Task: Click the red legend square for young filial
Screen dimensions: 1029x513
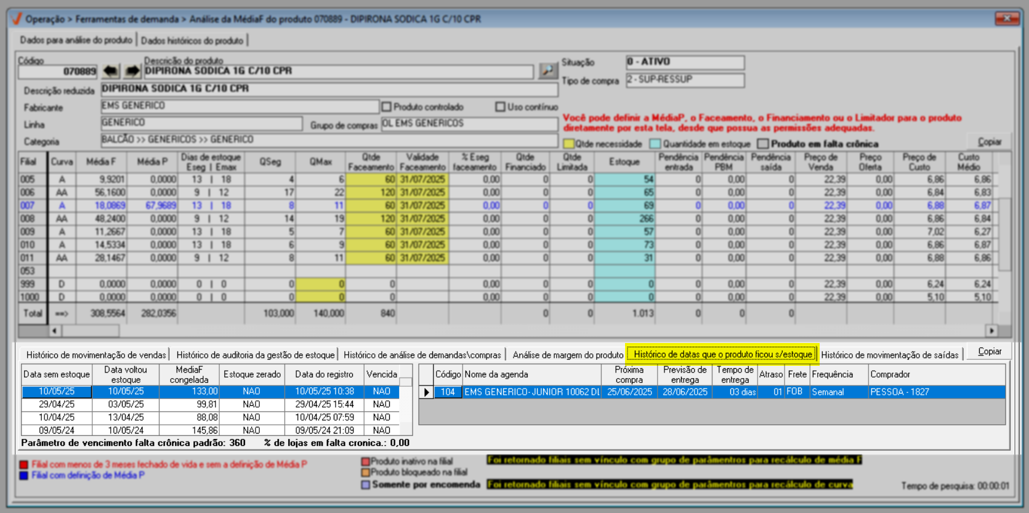Action: 24,465
